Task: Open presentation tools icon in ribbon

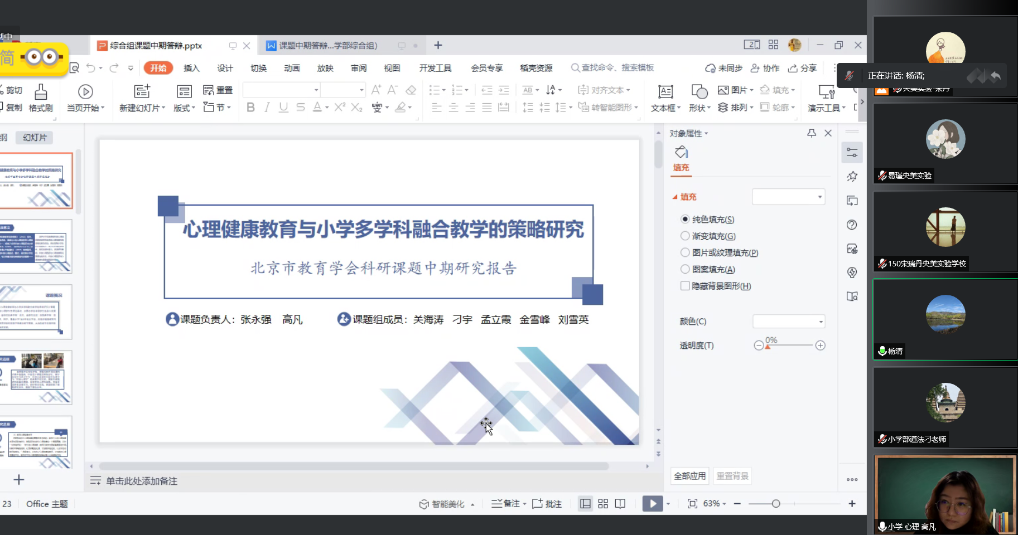Action: click(x=826, y=92)
